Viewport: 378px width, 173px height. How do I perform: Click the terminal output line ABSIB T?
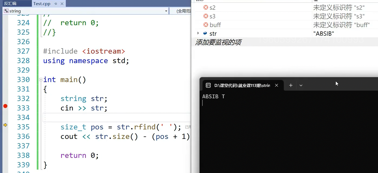pyautogui.click(x=213, y=96)
